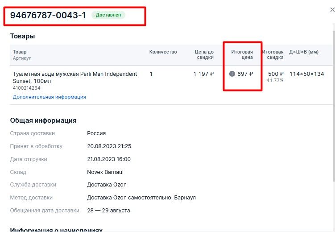Click the Цена до скидки column header
The image size is (335, 232).
(x=204, y=55)
